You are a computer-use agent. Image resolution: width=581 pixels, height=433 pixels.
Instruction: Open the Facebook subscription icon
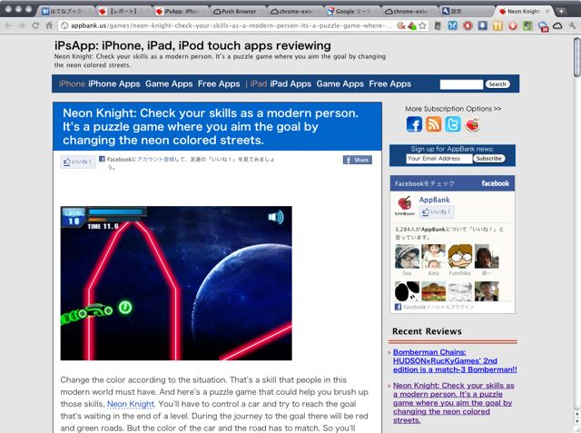(x=414, y=124)
